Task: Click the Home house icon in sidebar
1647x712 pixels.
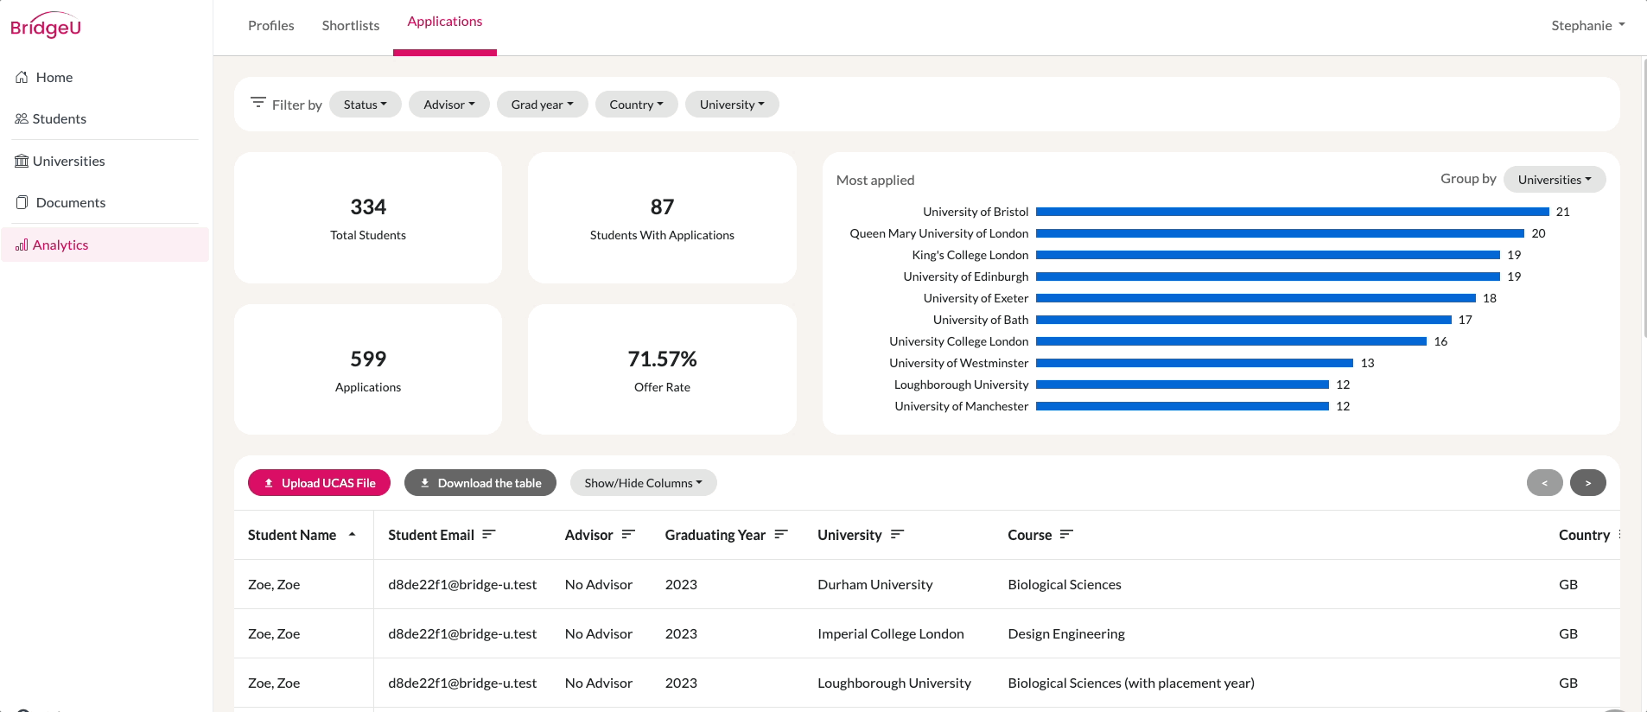Action: (x=22, y=77)
